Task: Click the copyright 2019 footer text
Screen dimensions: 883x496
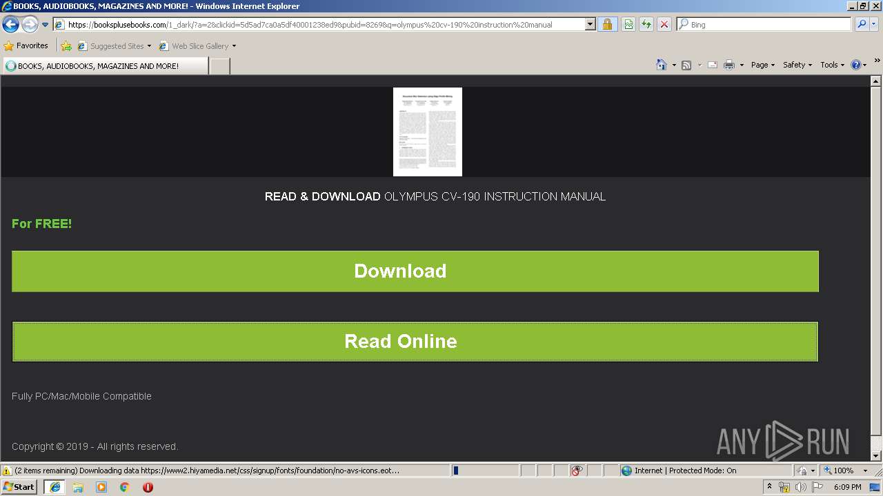Action: 95,446
